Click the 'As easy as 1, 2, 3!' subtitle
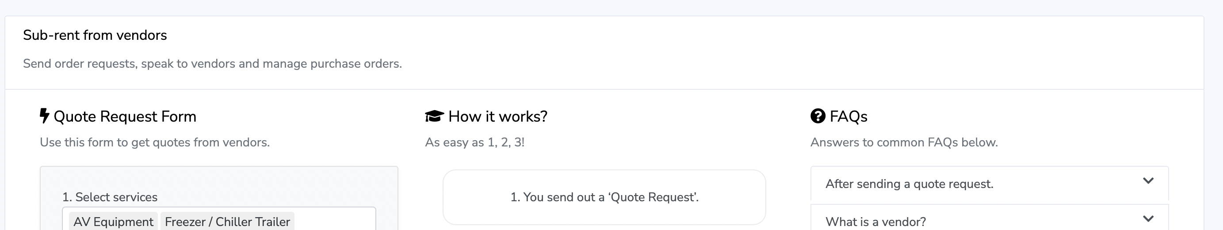Image resolution: width=1223 pixels, height=230 pixels. point(475,142)
